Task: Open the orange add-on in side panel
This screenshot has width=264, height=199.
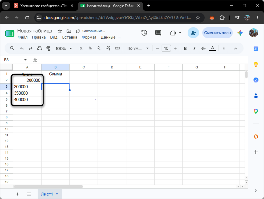Action: click(256, 136)
